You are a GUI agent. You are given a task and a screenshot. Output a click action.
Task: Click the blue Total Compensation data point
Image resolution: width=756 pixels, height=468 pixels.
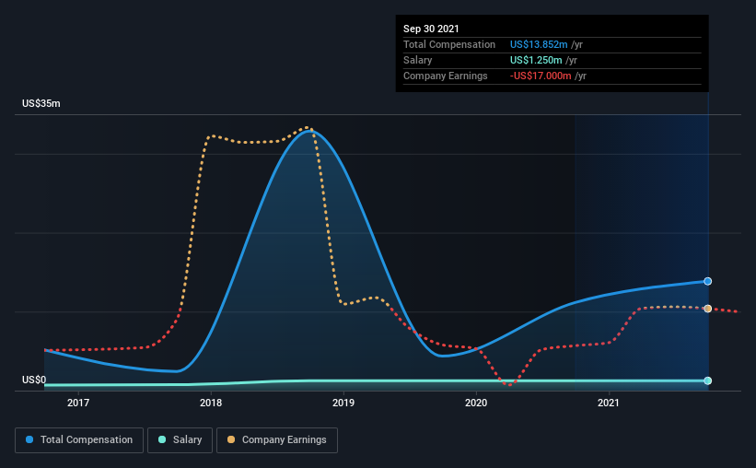pyautogui.click(x=707, y=281)
